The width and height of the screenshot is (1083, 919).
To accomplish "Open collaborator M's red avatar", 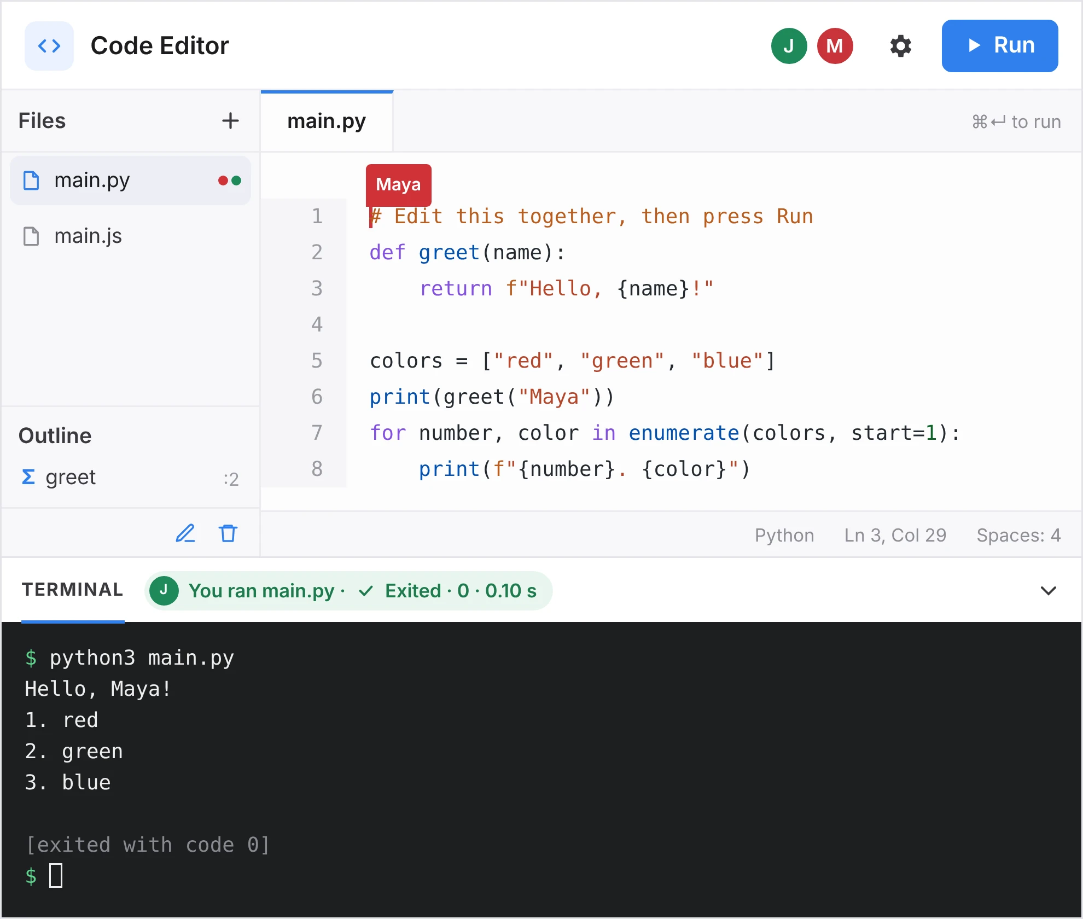I will tap(835, 46).
